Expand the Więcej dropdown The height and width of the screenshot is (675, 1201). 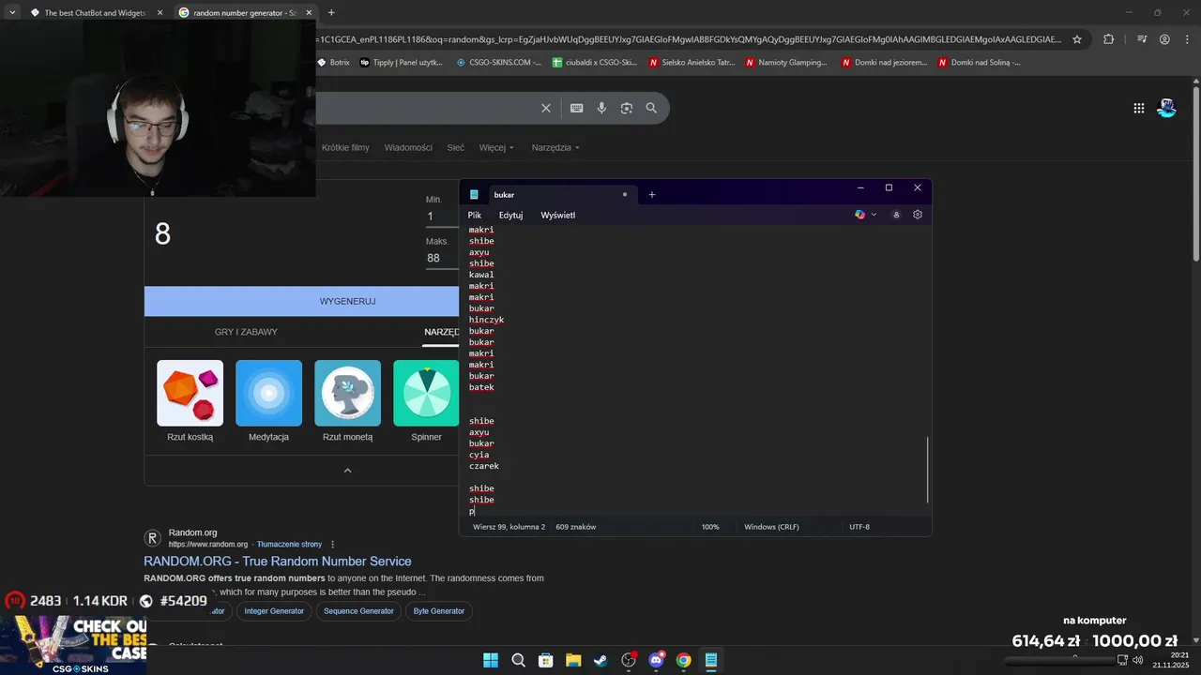[496, 147]
